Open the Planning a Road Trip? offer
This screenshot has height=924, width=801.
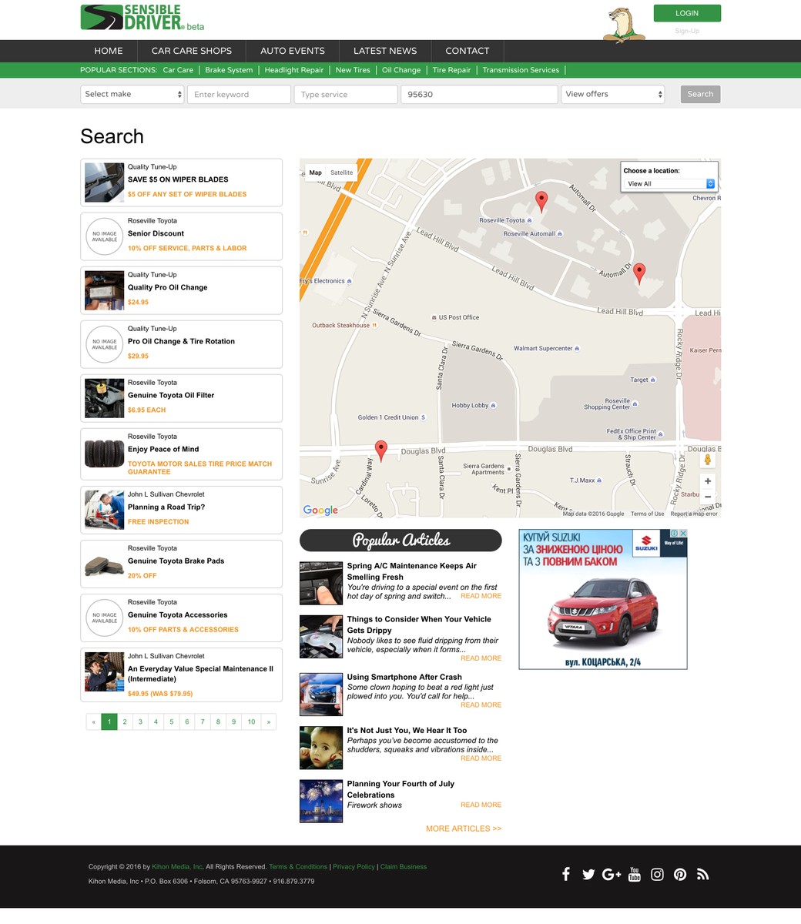point(181,510)
